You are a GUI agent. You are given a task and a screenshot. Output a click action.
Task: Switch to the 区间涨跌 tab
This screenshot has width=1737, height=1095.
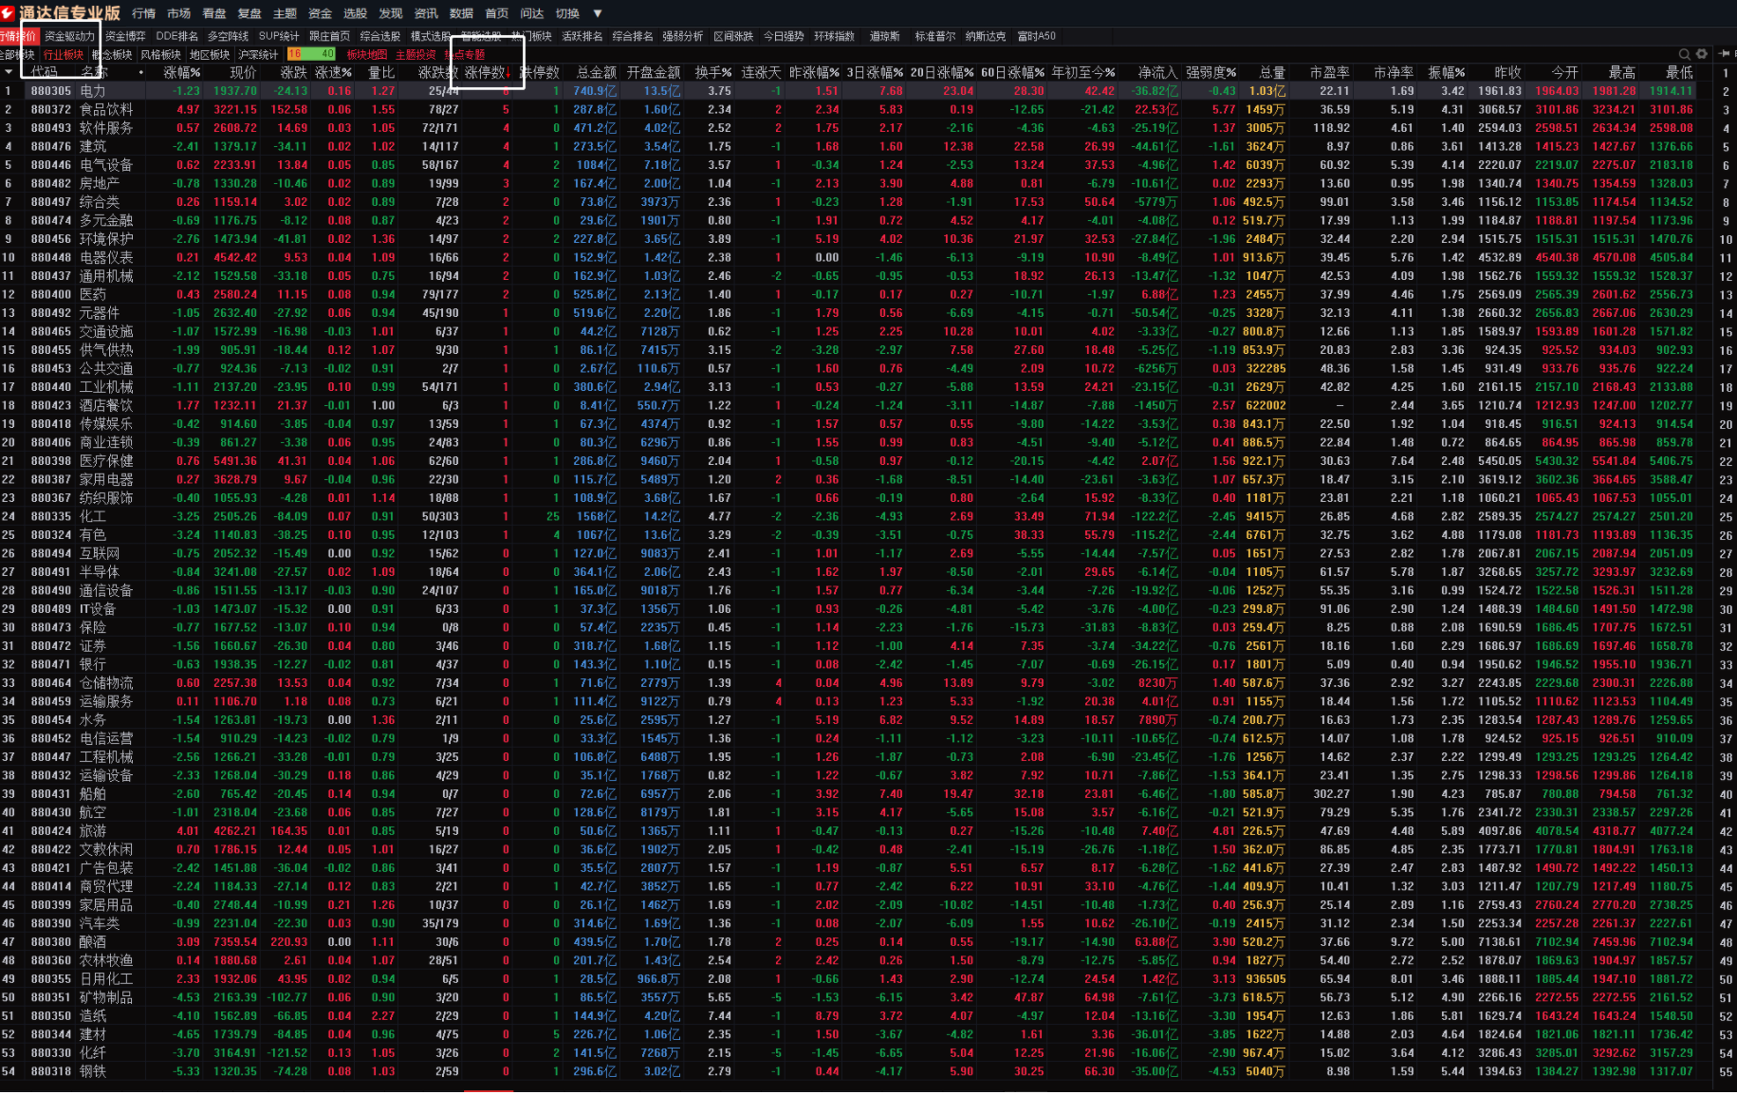tap(733, 36)
